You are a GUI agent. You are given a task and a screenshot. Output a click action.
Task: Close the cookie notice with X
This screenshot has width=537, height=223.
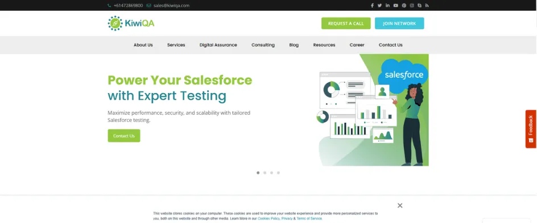pyautogui.click(x=400, y=205)
